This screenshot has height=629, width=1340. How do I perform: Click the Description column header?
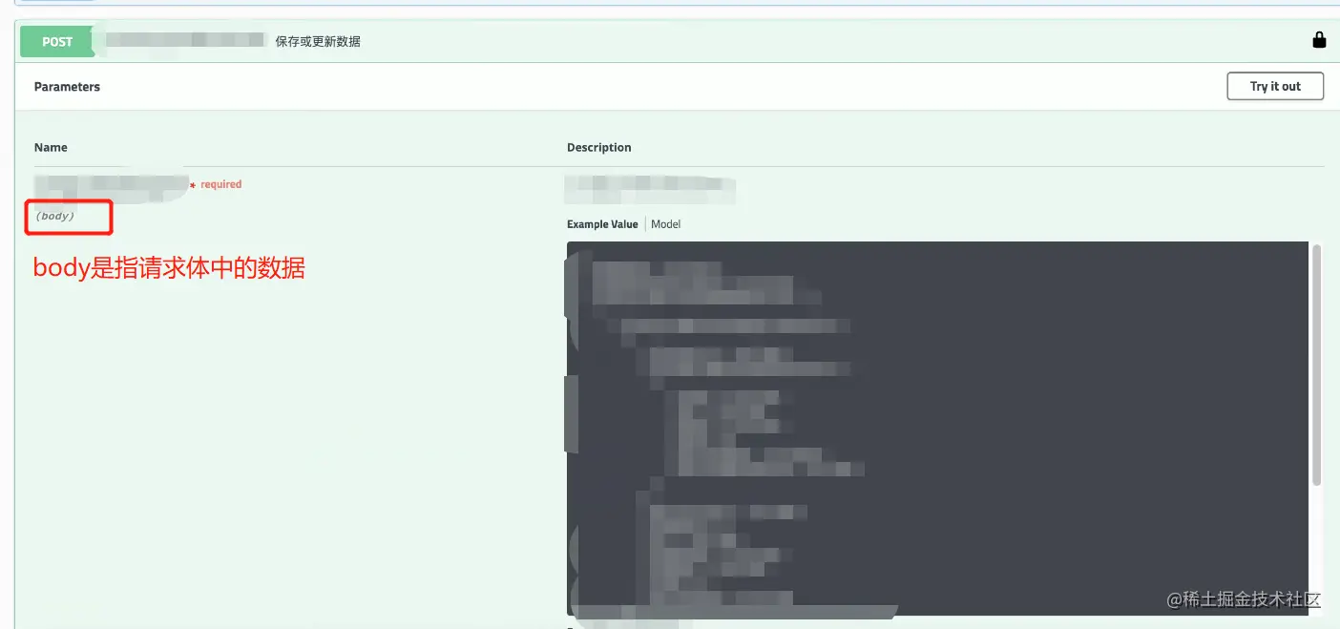point(599,147)
